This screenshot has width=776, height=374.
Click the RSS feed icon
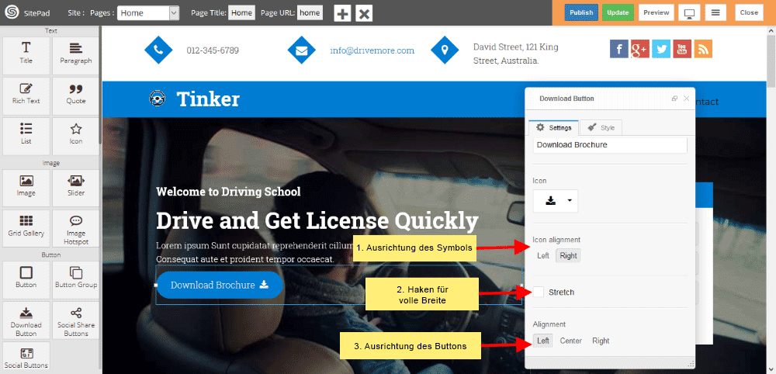click(703, 49)
